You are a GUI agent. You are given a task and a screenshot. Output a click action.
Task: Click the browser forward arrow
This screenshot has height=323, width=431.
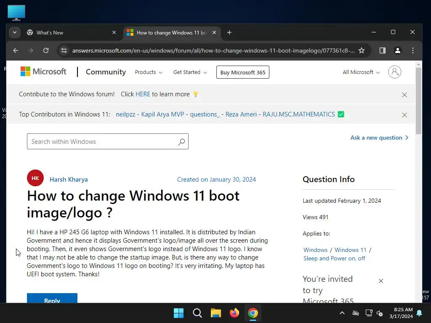31,50
